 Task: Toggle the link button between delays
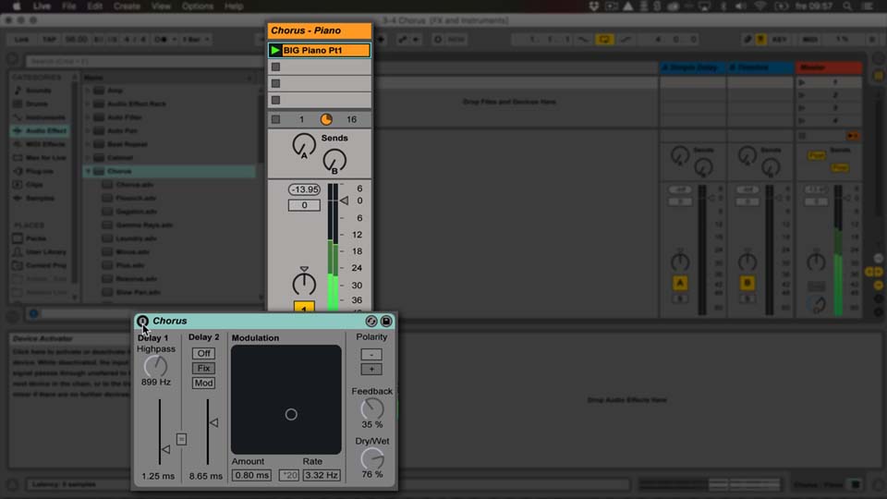pyautogui.click(x=181, y=439)
